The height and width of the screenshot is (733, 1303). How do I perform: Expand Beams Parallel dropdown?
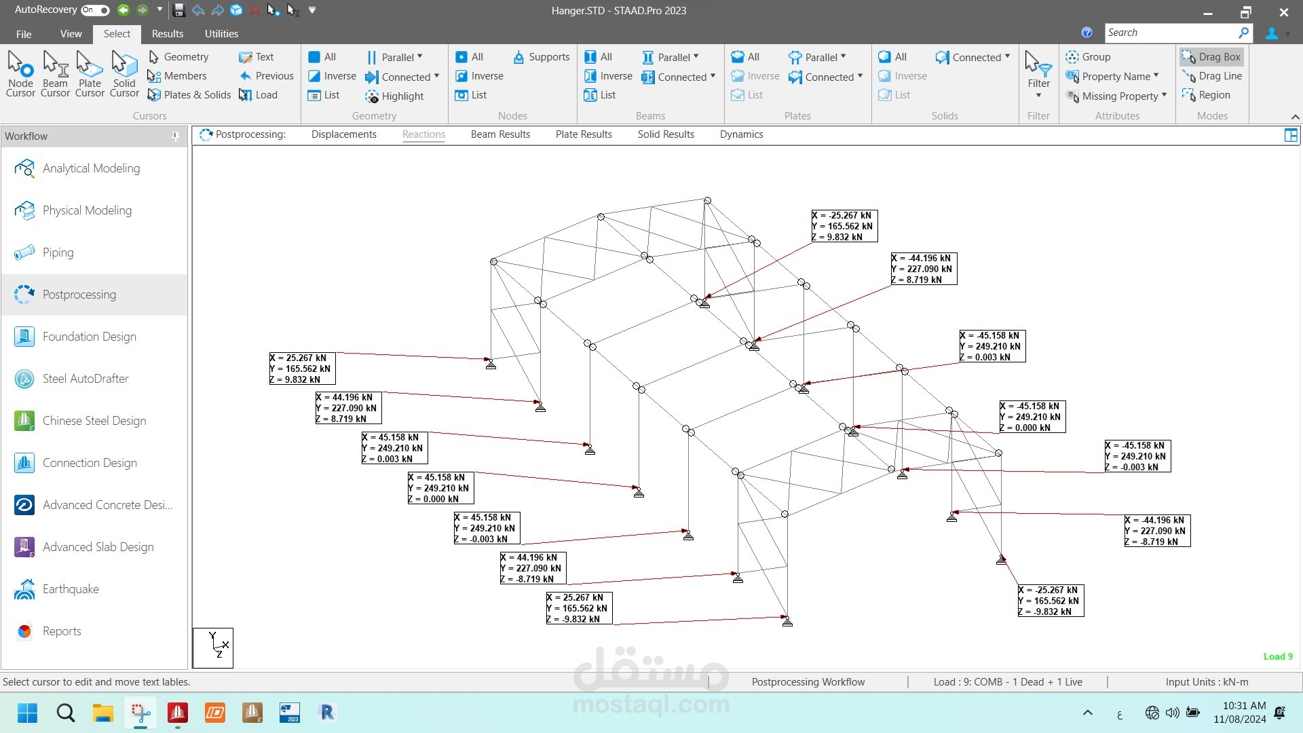coord(670,57)
